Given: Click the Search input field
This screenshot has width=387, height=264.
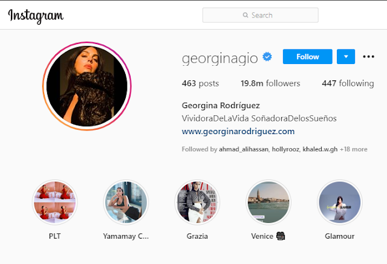Looking at the screenshot, I should pos(261,15).
